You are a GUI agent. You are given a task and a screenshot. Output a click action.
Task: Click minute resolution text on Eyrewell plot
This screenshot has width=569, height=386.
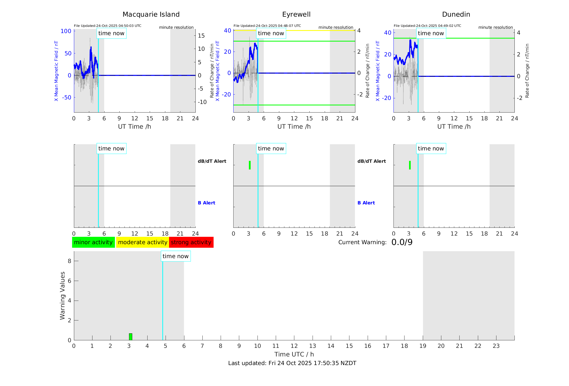click(336, 27)
